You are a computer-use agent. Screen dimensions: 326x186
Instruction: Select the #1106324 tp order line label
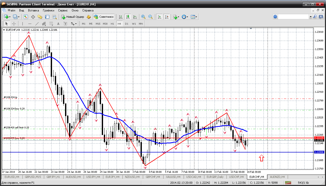tap(10, 97)
